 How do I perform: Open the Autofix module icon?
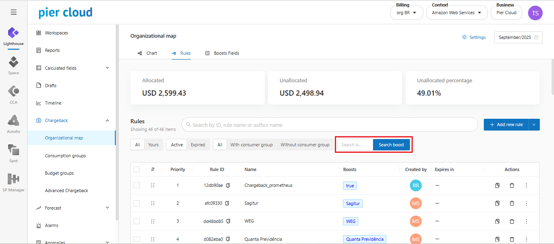pyautogui.click(x=13, y=123)
